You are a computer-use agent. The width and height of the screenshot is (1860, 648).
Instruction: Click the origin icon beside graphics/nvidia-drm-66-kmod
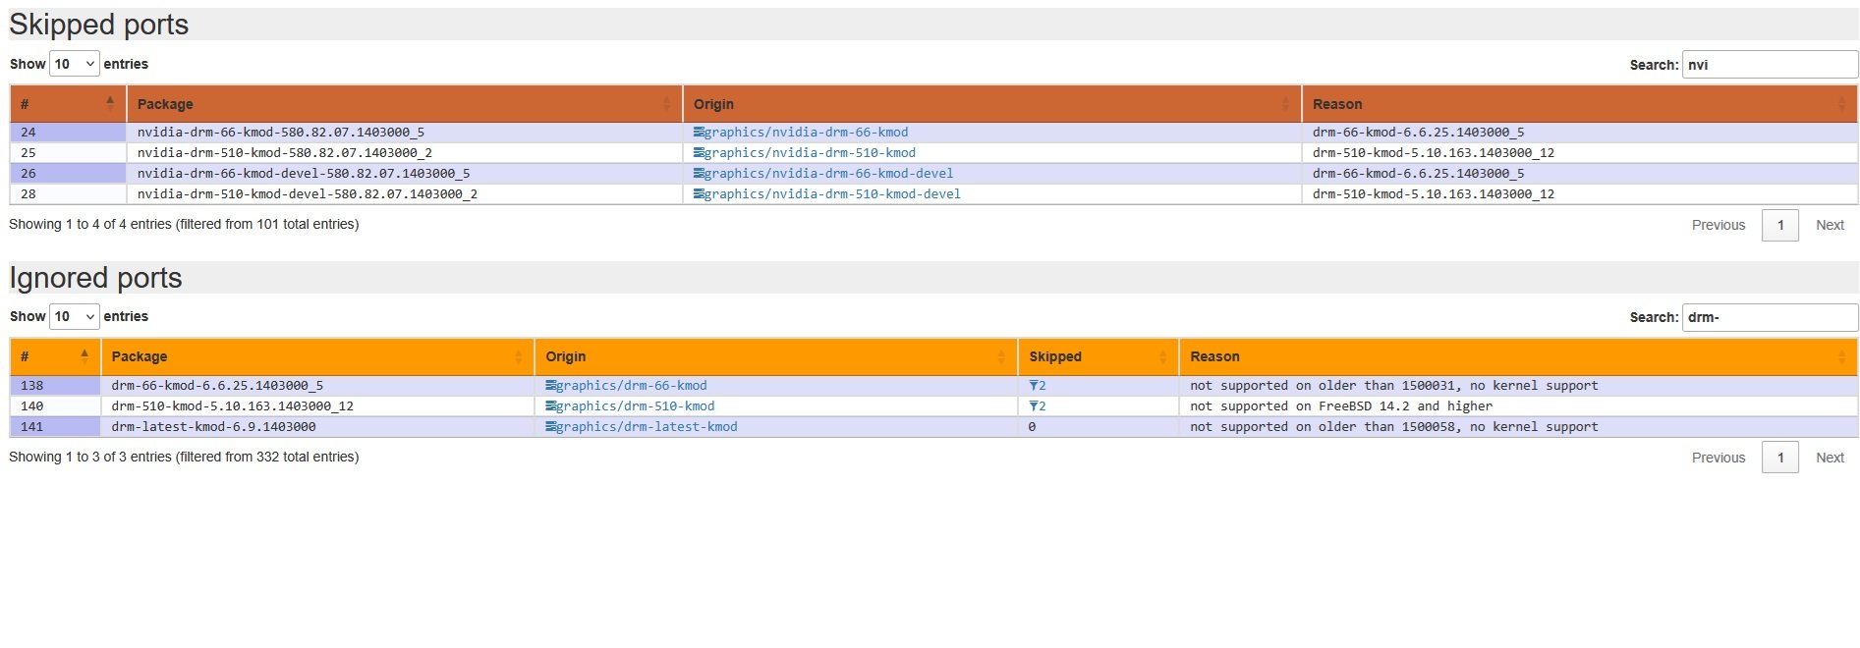[699, 133]
